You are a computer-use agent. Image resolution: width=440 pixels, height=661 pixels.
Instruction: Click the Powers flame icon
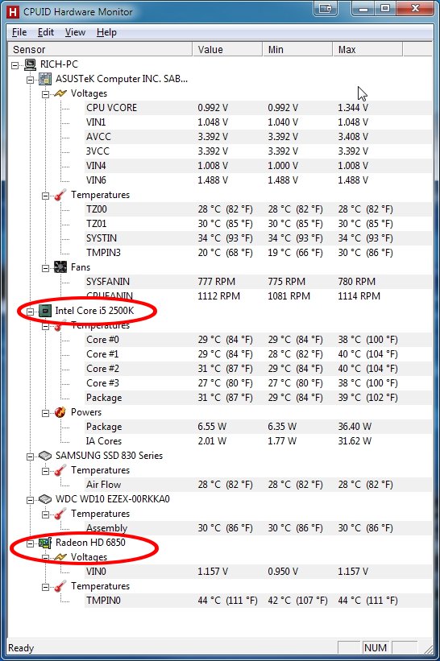point(60,412)
